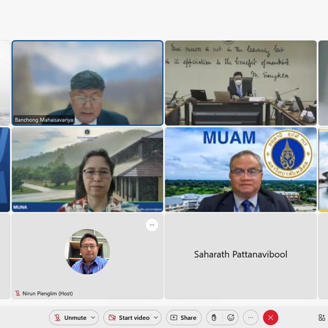Open more options in the bottom toolbar

tap(250, 318)
